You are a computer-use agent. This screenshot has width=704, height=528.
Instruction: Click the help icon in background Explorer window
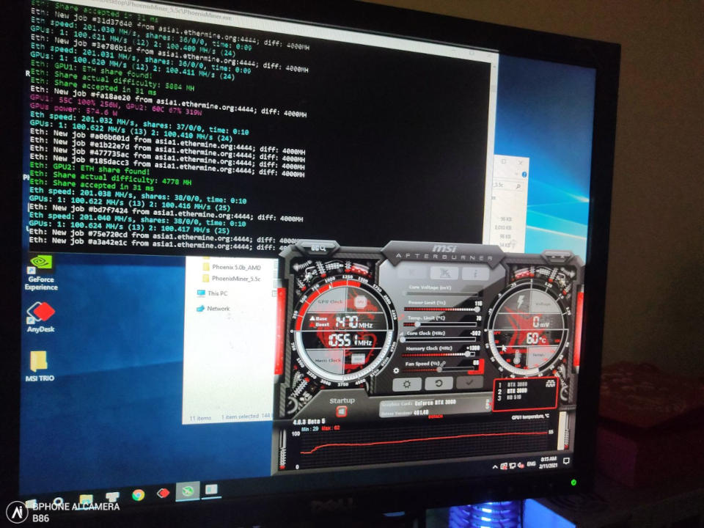click(x=524, y=175)
